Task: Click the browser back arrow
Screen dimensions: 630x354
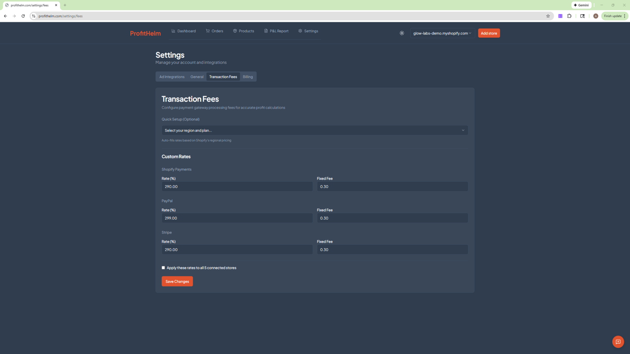Action: click(6, 16)
